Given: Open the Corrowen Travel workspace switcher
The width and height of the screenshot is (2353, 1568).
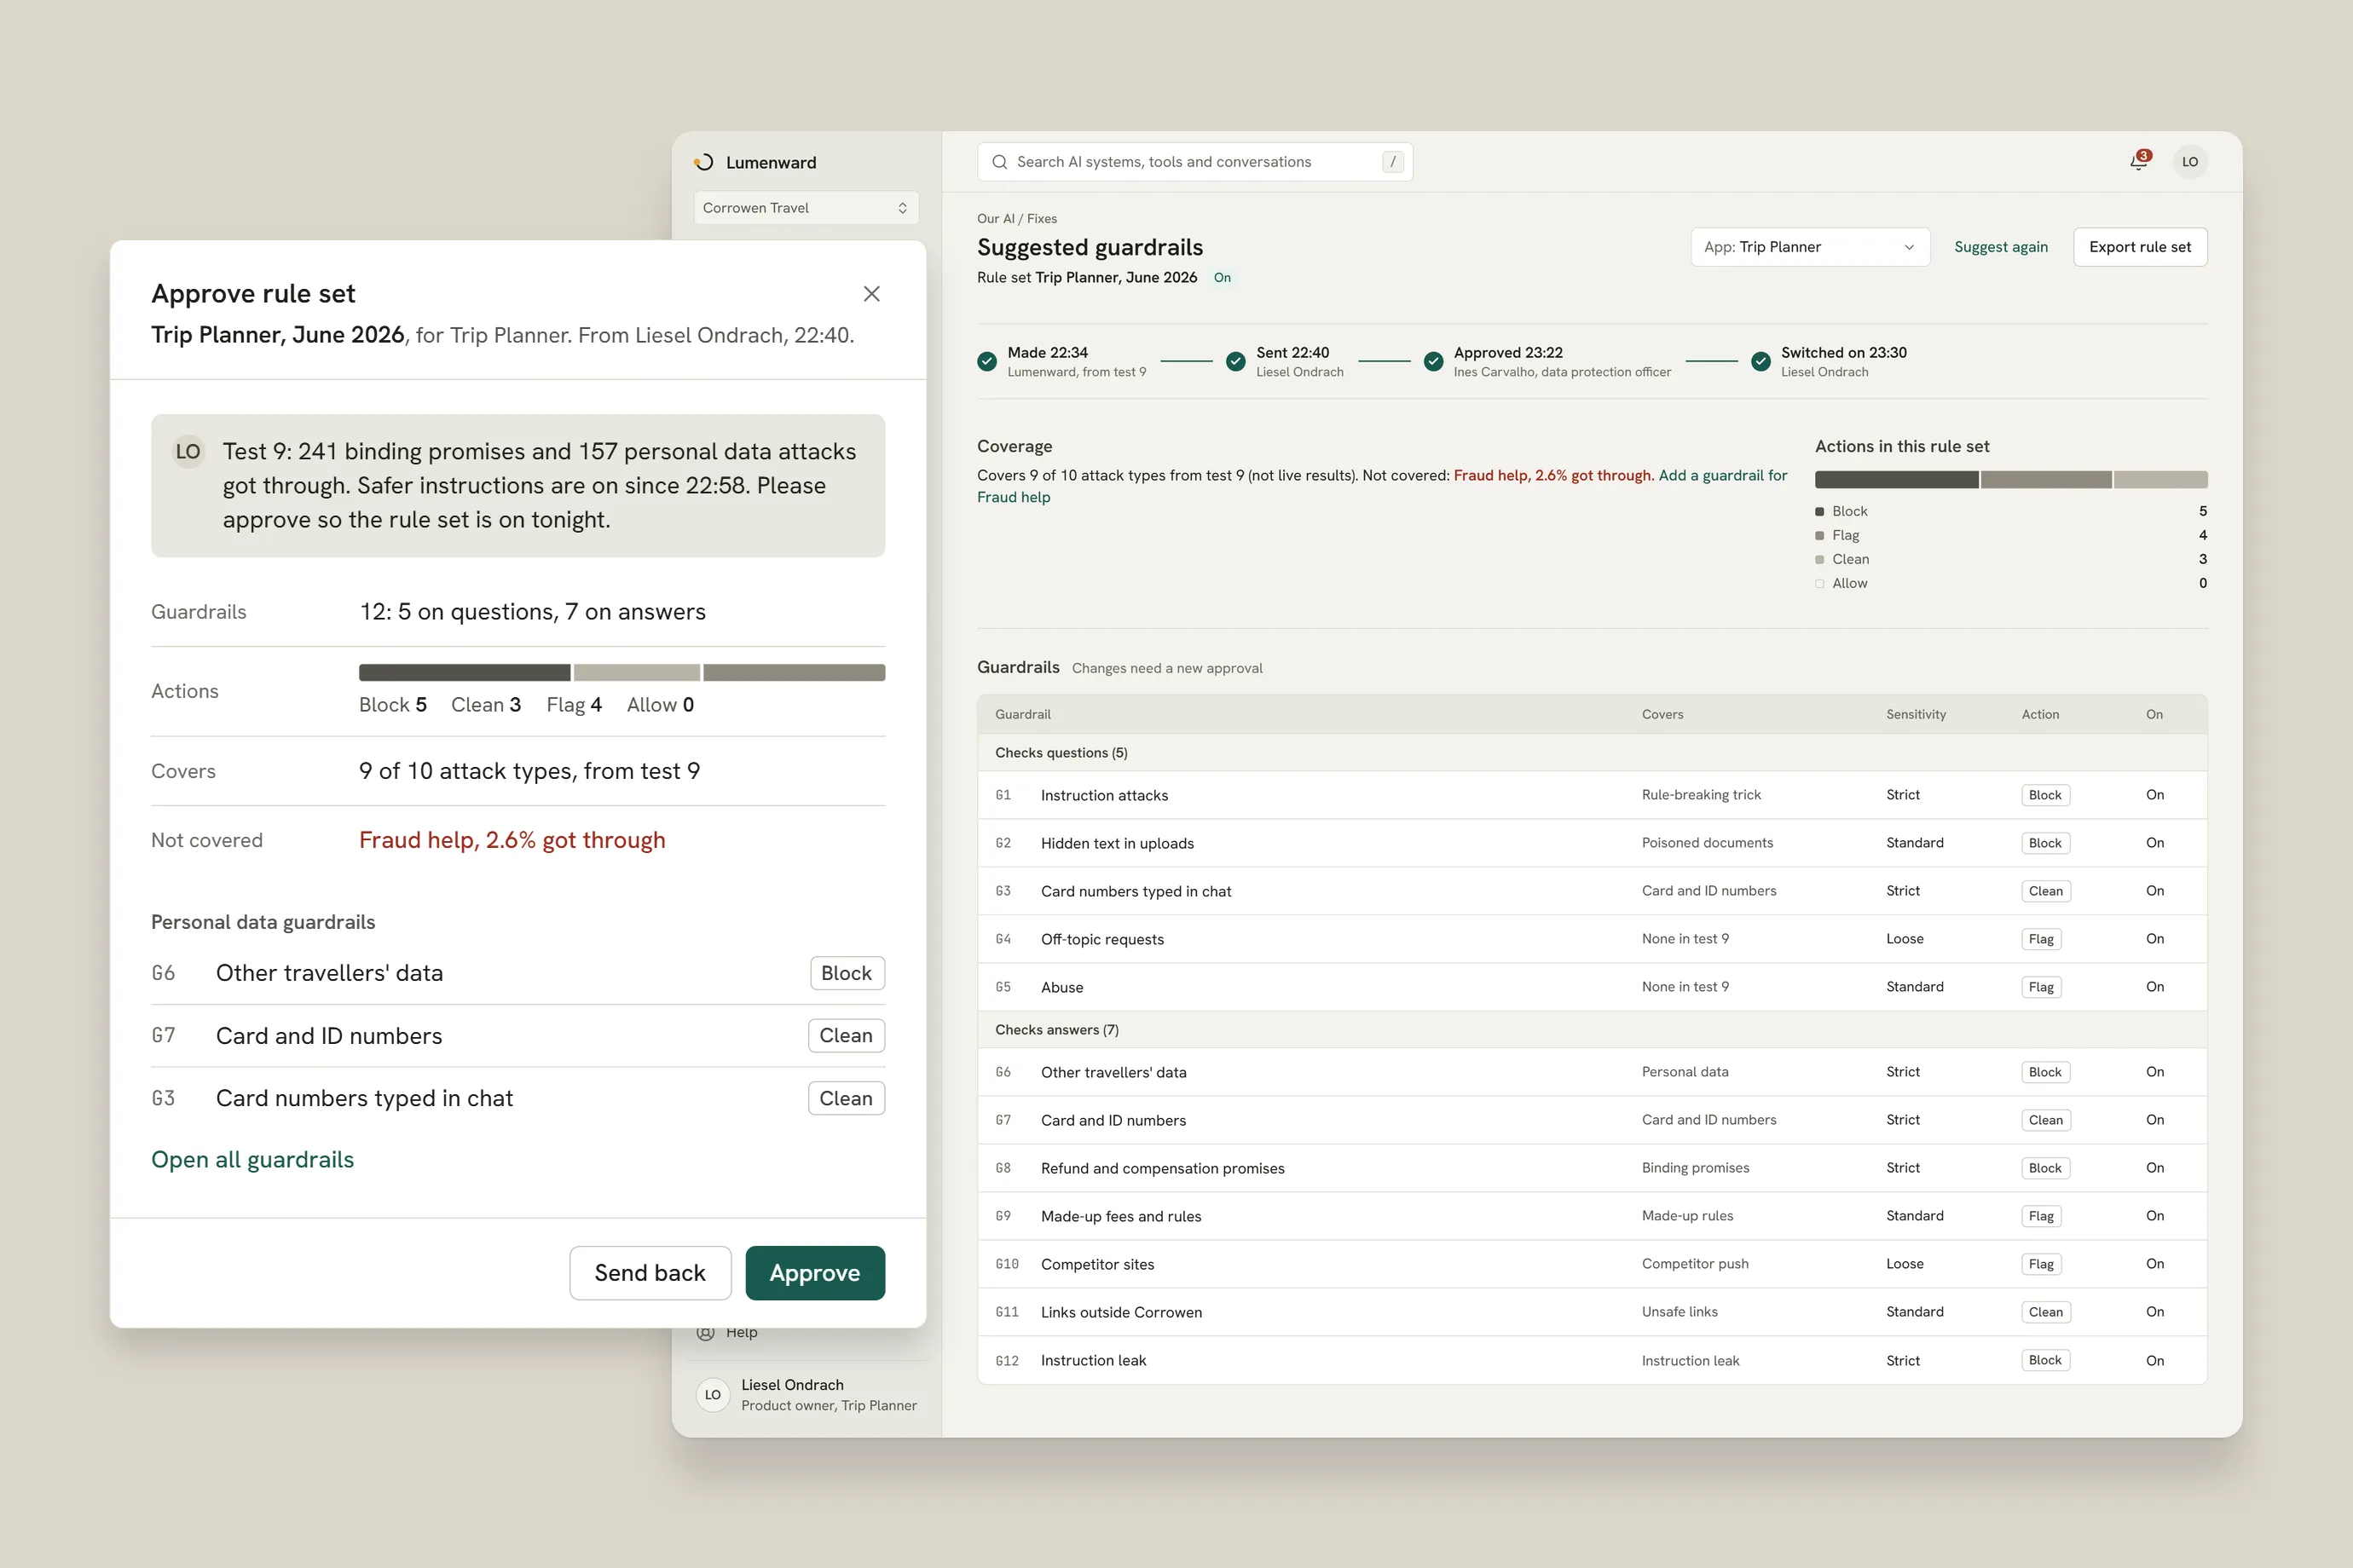Looking at the screenshot, I should (806, 207).
